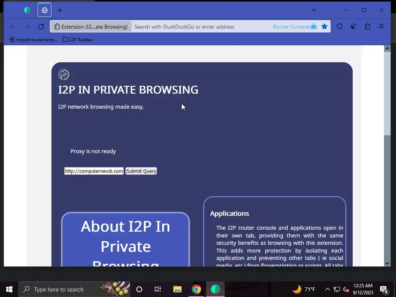Switch to the first I2P browser tab

(x=27, y=10)
